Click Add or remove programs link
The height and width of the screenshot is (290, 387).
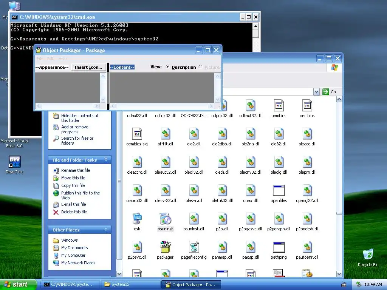point(74,130)
